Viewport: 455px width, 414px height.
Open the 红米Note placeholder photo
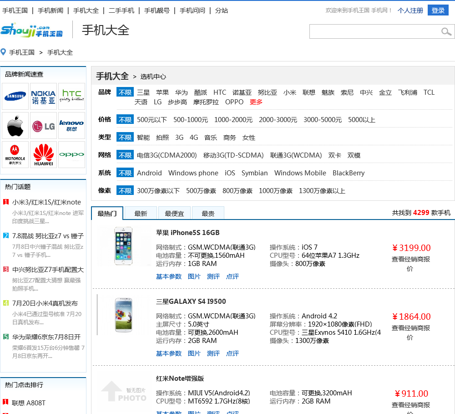pos(124,392)
